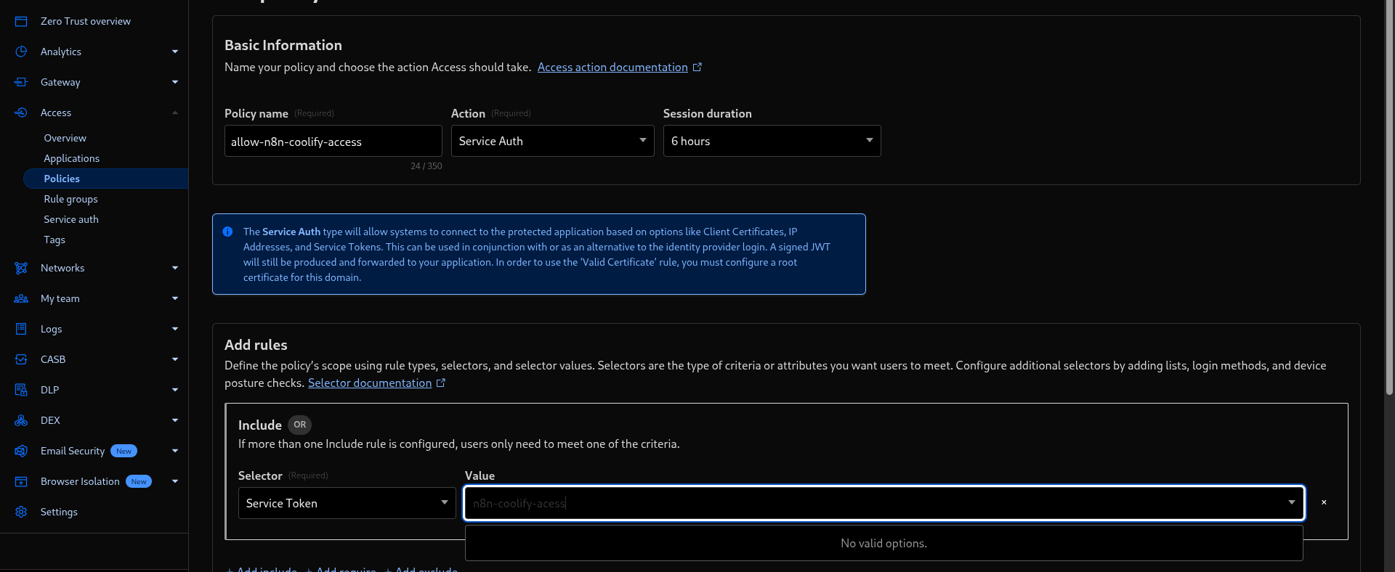Click the Settings gear icon
The height and width of the screenshot is (572, 1395).
(21, 512)
